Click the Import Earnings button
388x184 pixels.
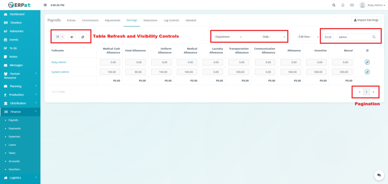366,20
